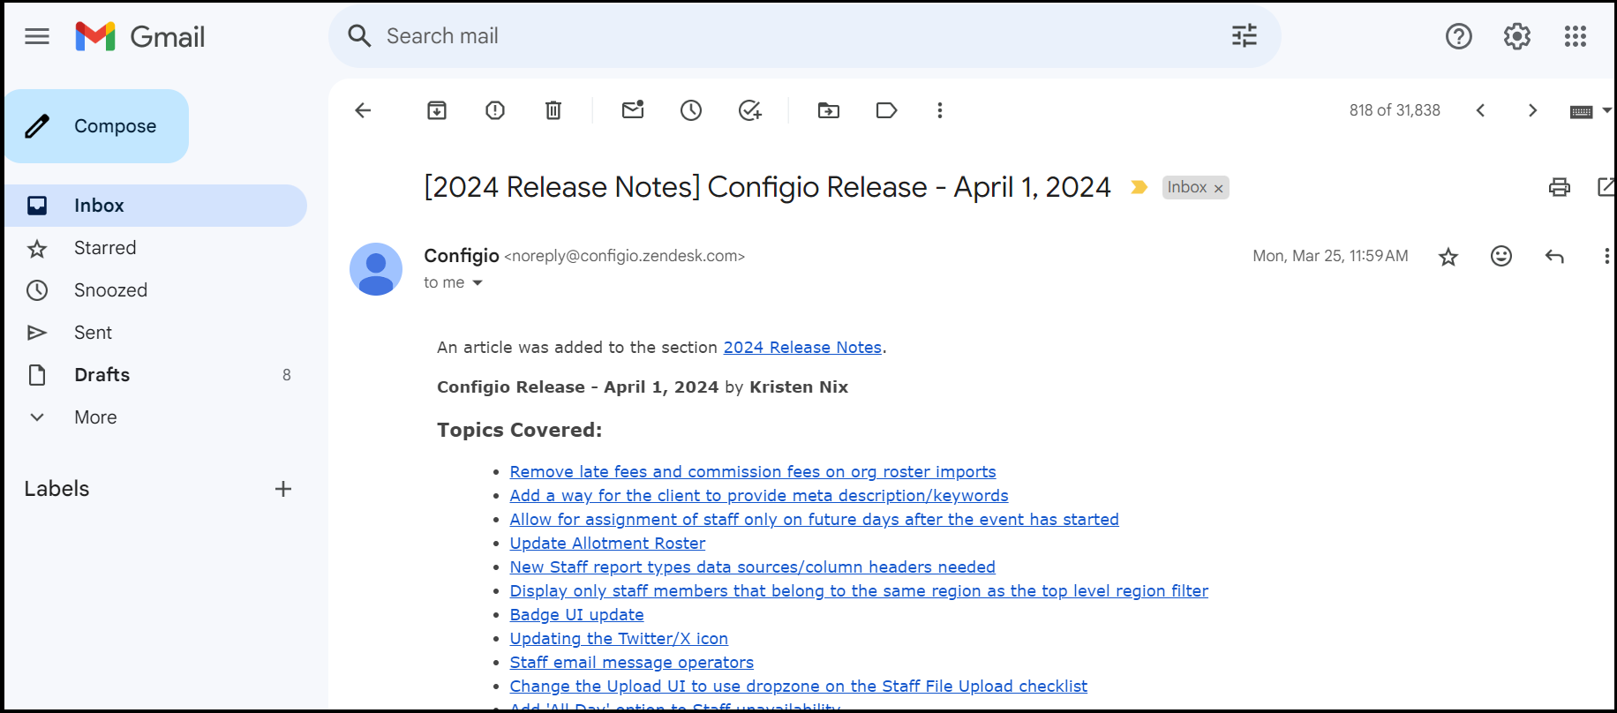Open the Snoozed folder
1617x713 pixels.
(x=155, y=290)
